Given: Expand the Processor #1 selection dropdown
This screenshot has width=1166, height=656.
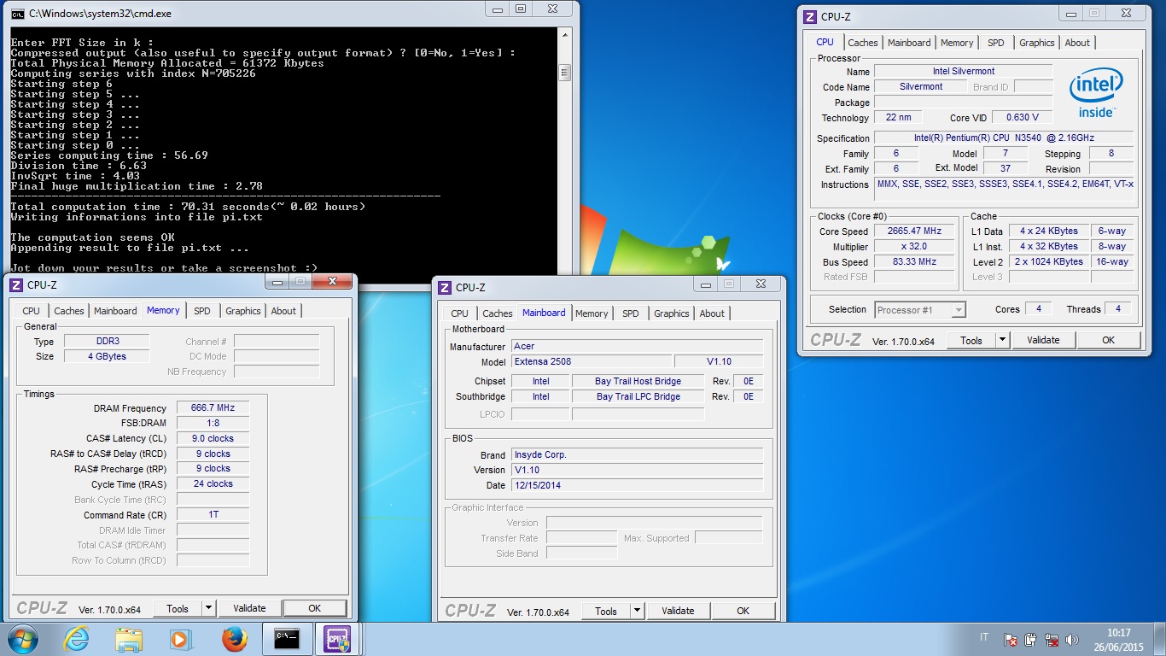Looking at the screenshot, I should (x=959, y=310).
